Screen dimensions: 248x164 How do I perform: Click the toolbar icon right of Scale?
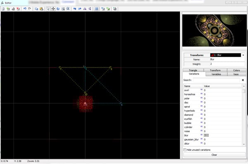coord(68,9)
